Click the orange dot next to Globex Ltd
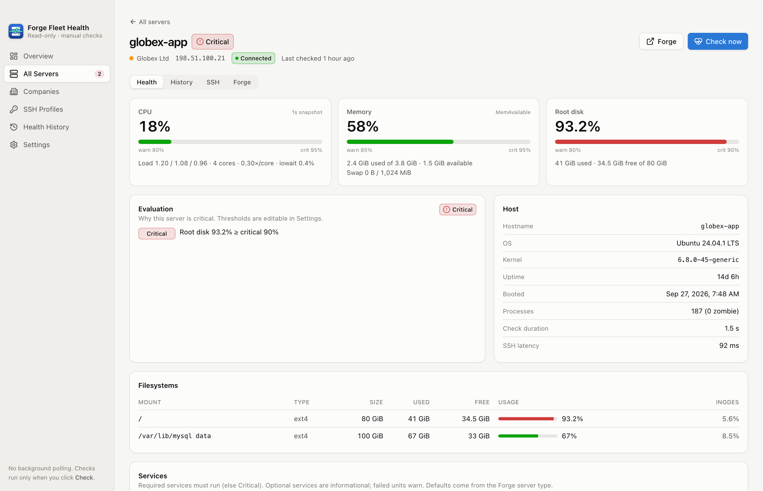763x491 pixels. pos(132,58)
